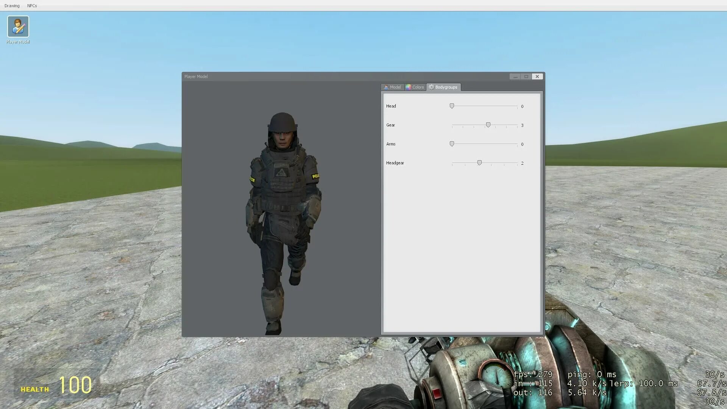
Task: Click the Gear value field showing 3
Action: pyautogui.click(x=522, y=125)
